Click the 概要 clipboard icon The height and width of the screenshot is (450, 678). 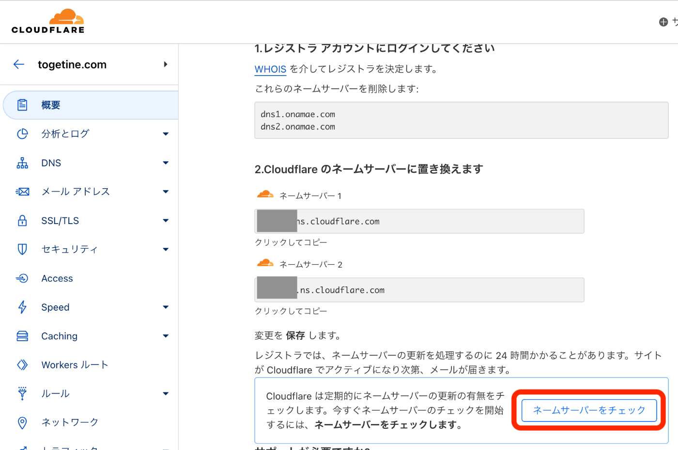point(22,105)
